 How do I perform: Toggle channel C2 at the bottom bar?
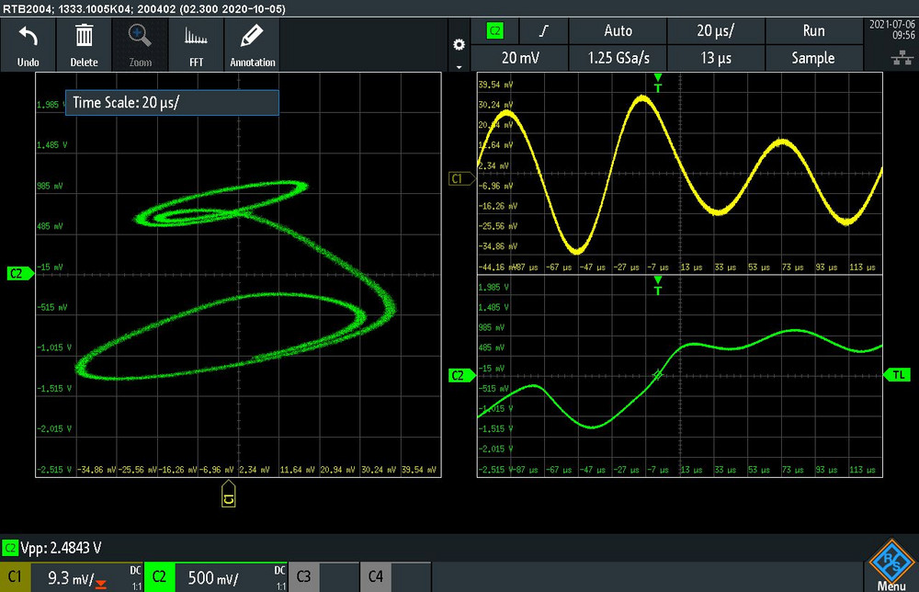click(x=159, y=576)
